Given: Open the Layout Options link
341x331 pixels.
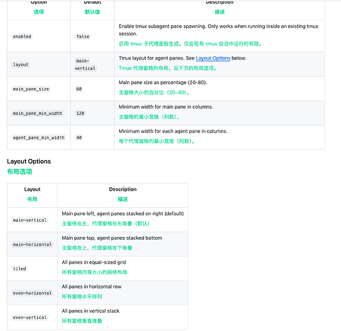Looking at the screenshot, I should click(213, 58).
